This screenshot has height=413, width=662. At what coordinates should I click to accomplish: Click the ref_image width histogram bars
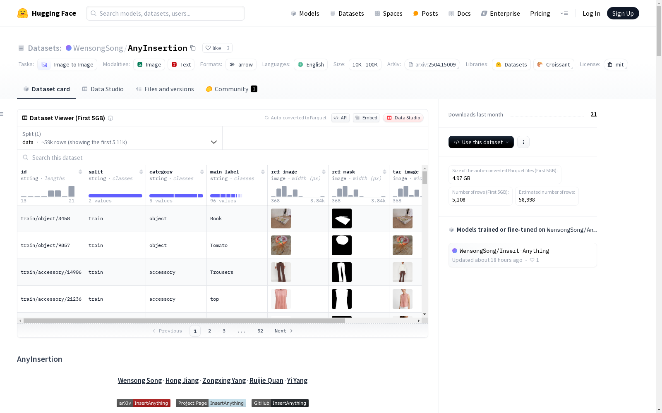click(298, 191)
